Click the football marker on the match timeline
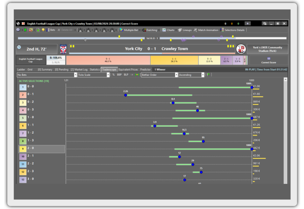Image resolution: width=304 pixels, height=209 pixels. (x=85, y=40)
